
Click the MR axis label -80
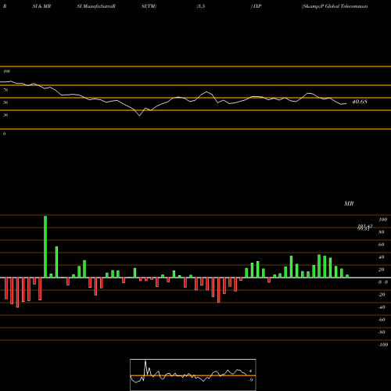coord(382,332)
